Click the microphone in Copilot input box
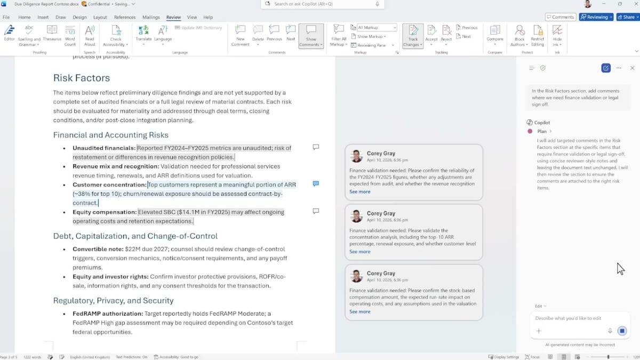640x360 pixels. pos(610,331)
